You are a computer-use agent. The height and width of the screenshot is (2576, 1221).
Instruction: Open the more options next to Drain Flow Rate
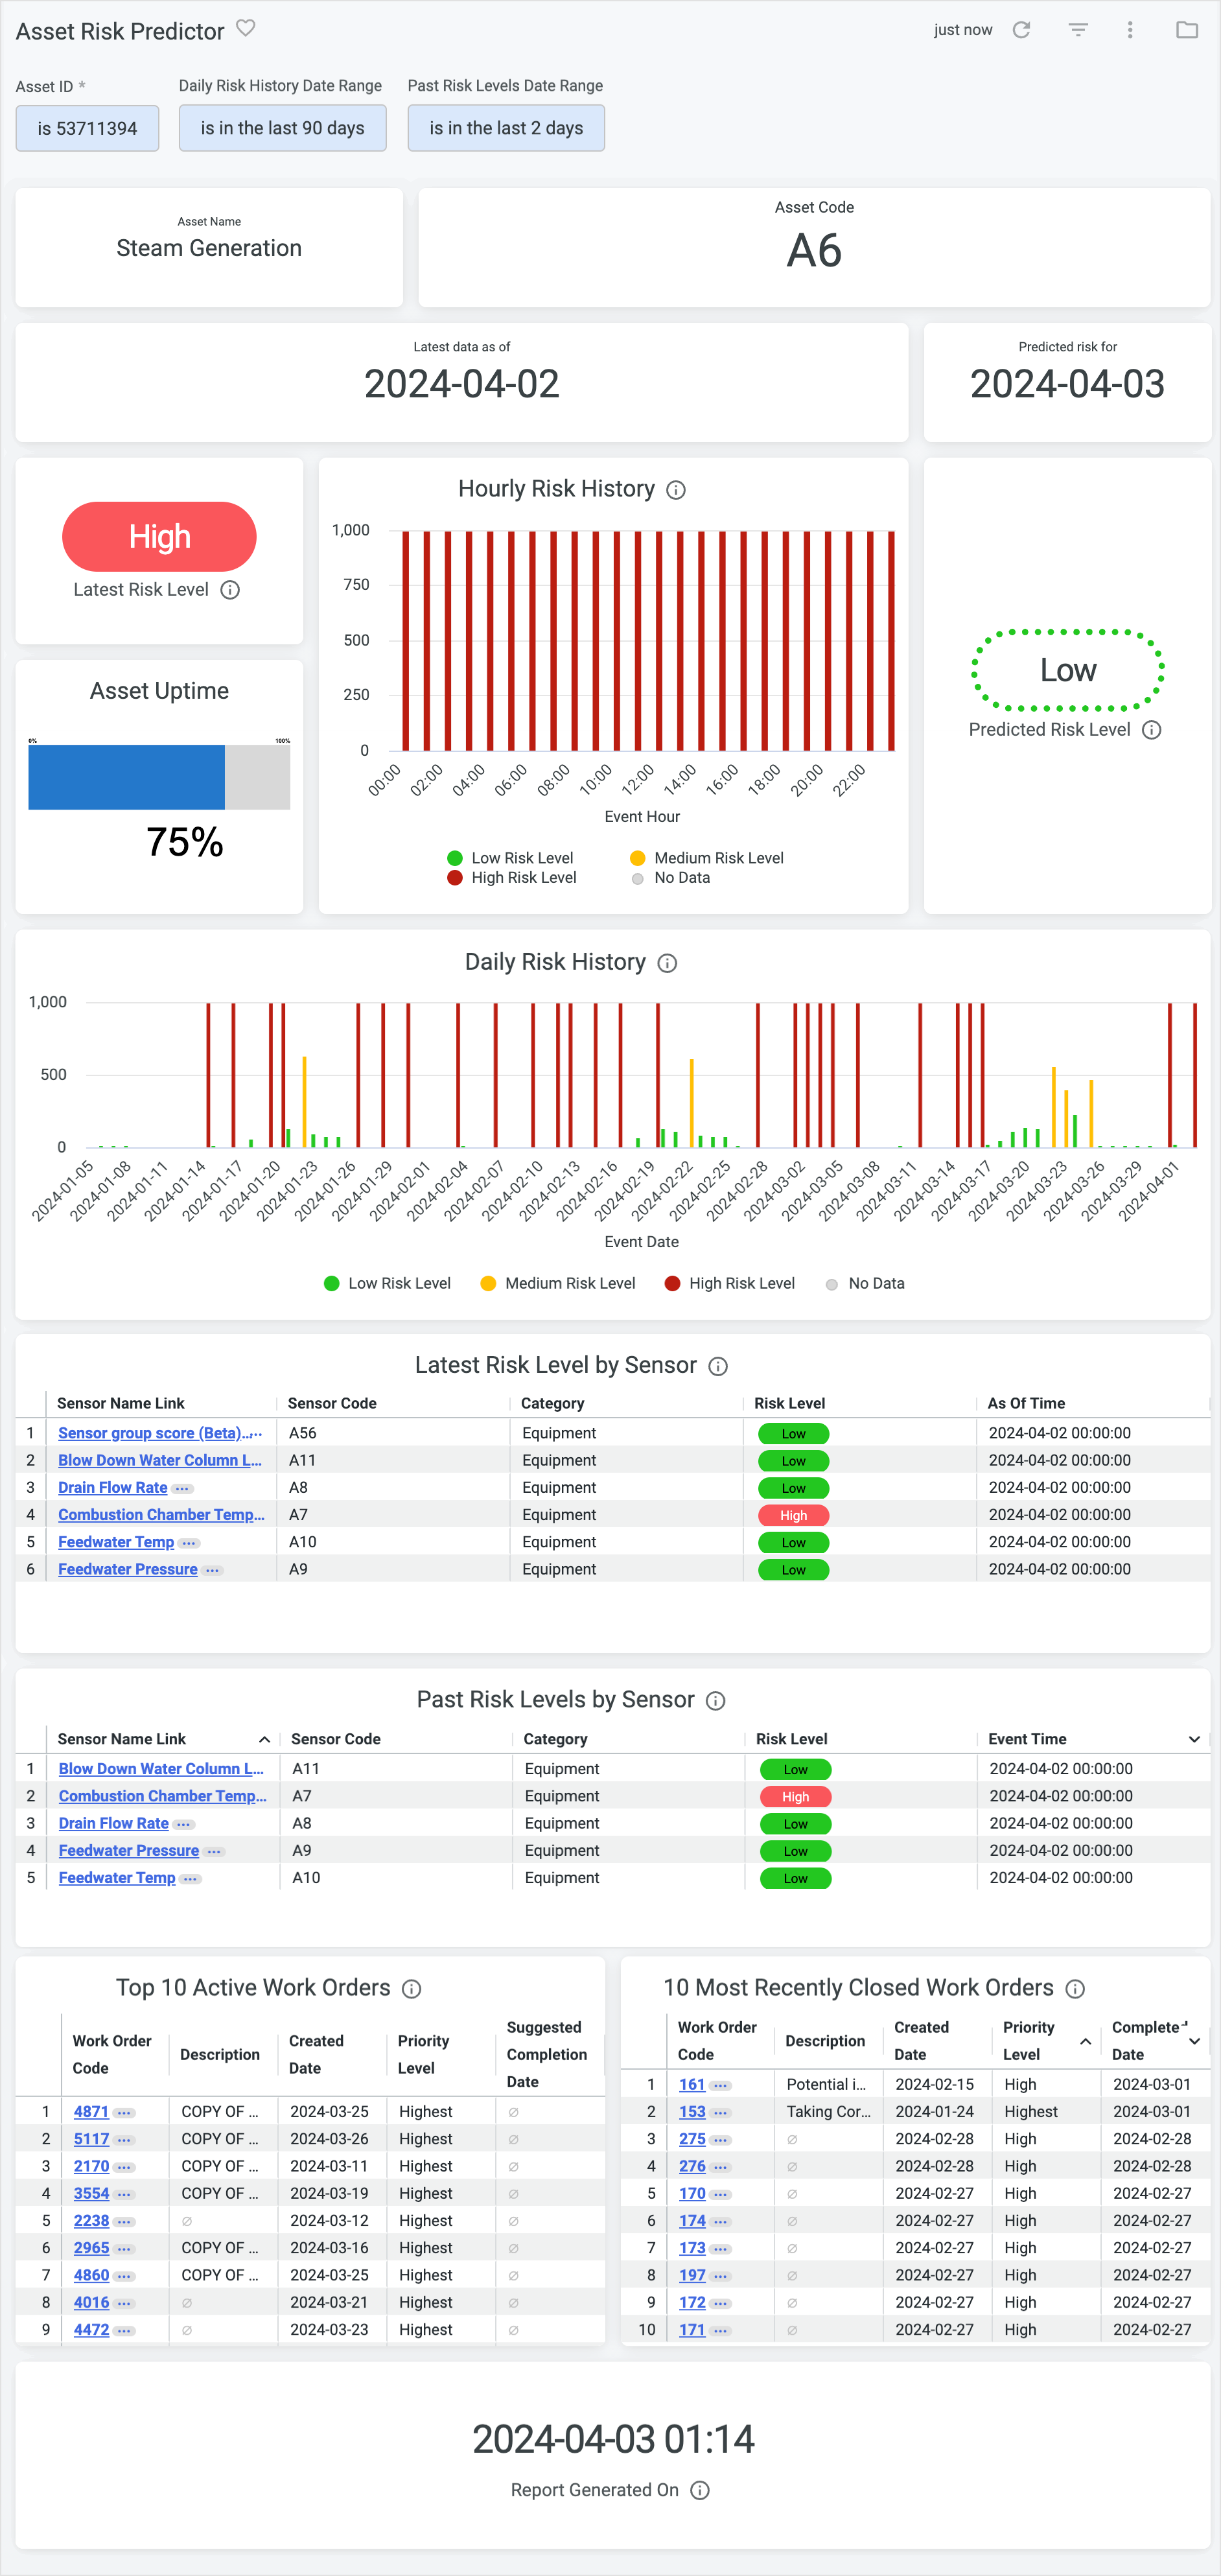182,1488
